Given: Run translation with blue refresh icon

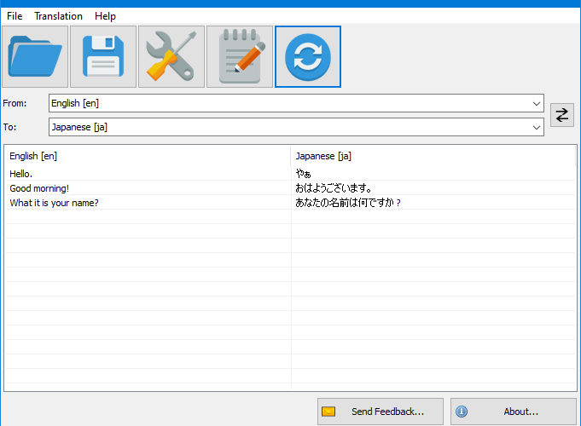Looking at the screenshot, I should (307, 56).
